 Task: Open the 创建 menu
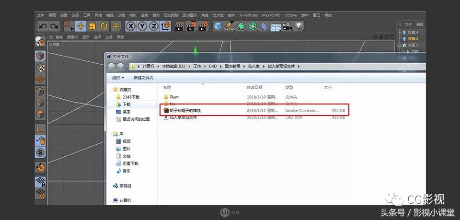pos(64,15)
